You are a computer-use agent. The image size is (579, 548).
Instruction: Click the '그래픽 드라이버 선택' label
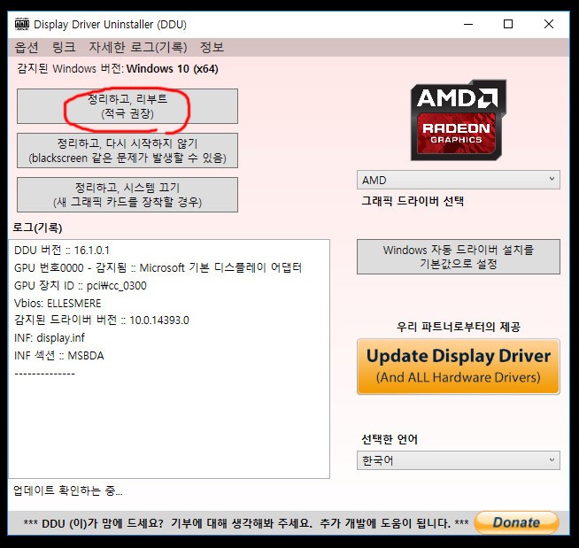pyautogui.click(x=413, y=201)
